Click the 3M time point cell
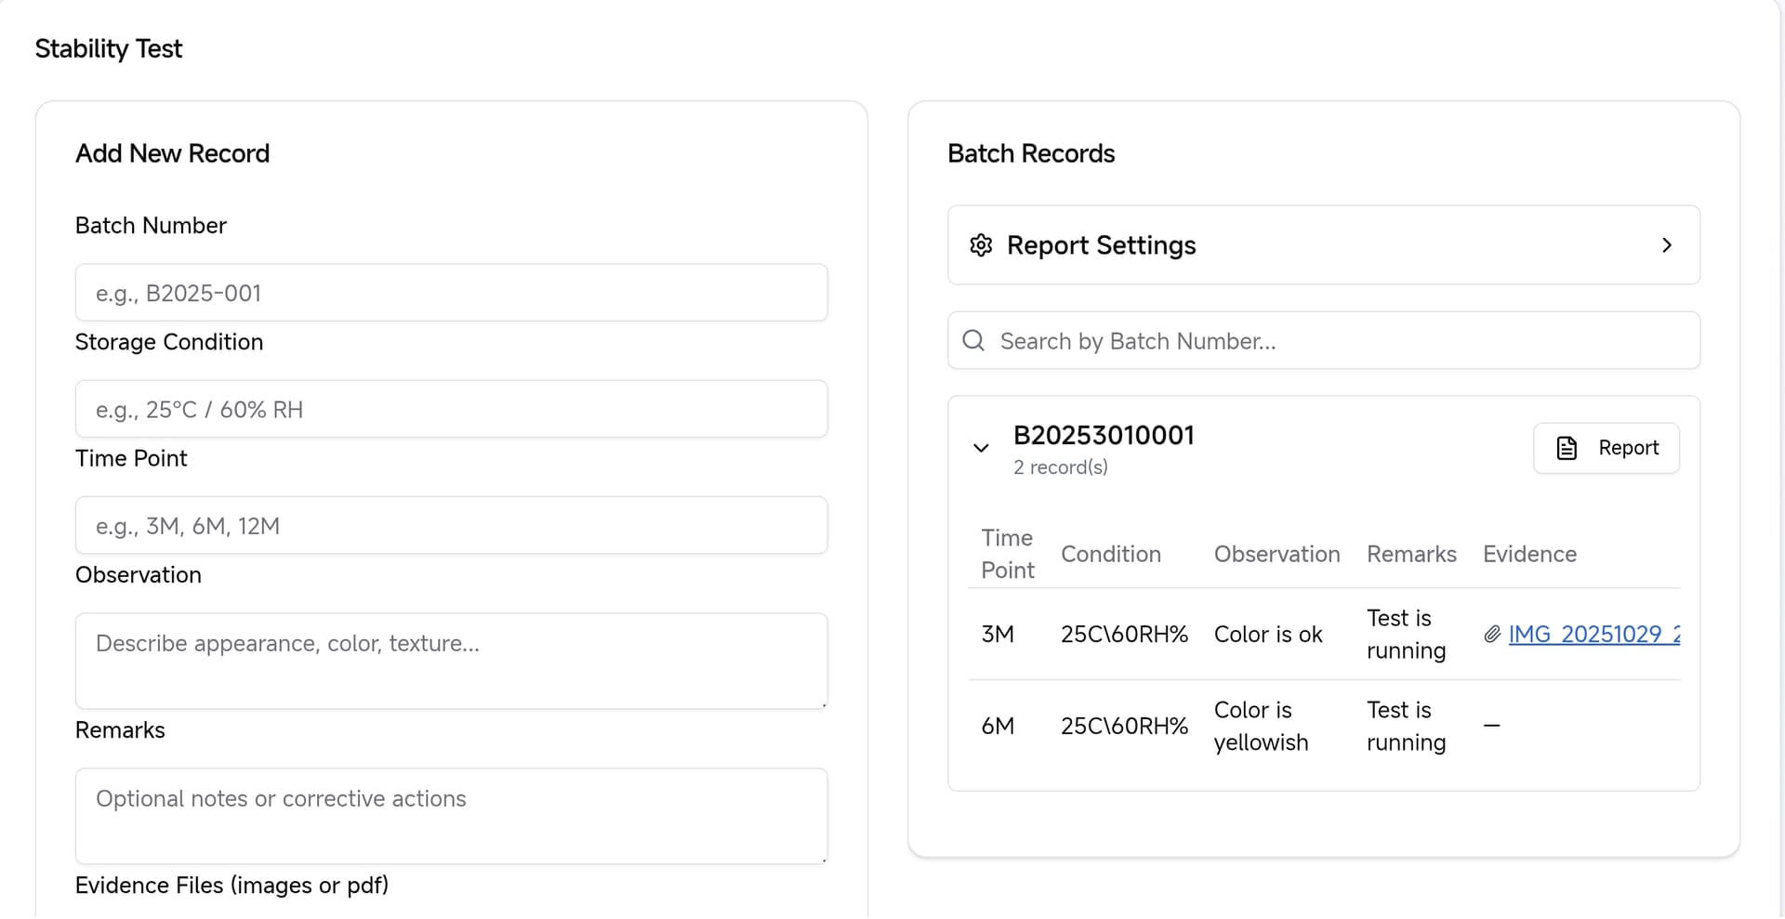Image resolution: width=1785 pixels, height=919 pixels. 998,634
